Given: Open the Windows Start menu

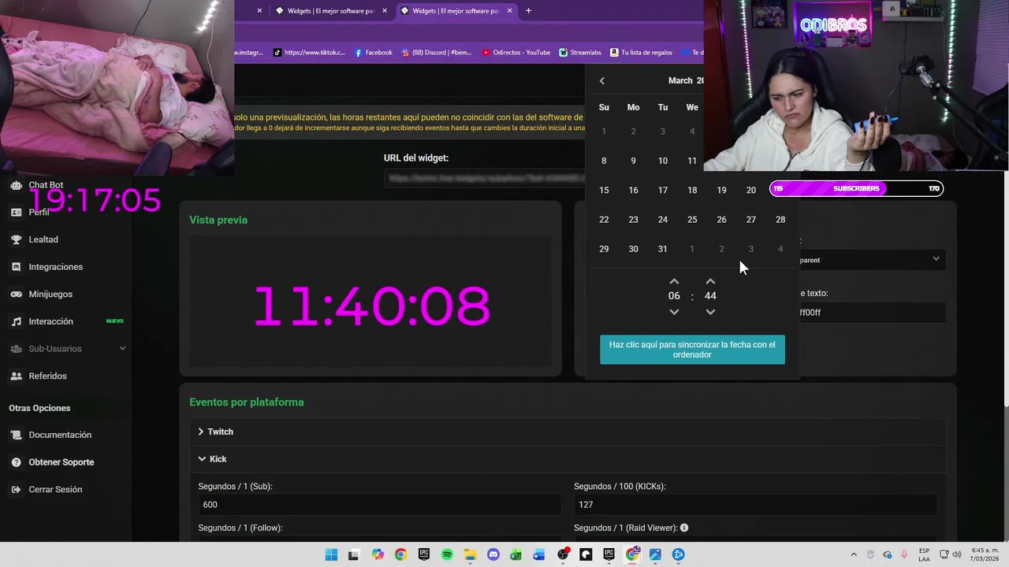Looking at the screenshot, I should (331, 554).
